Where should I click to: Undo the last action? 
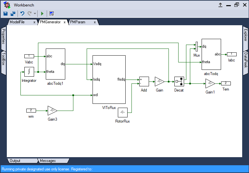22,14
